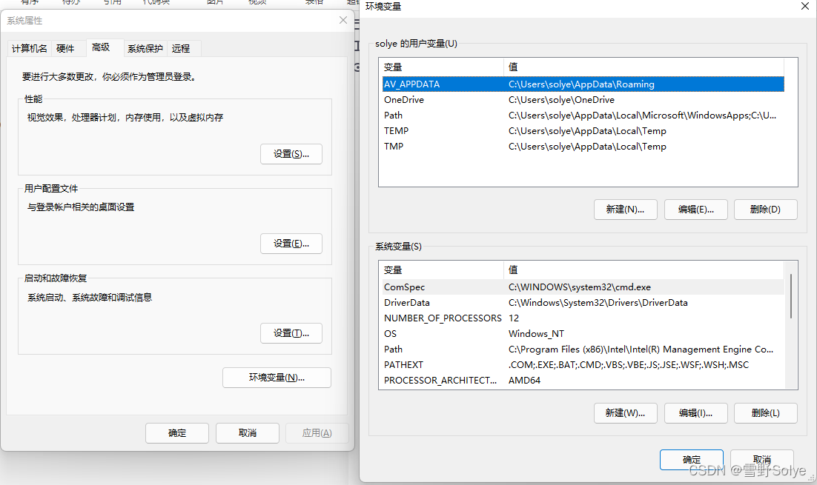Click the disabled 应用(A) button
Screen dimensions: 817x485
click(317, 433)
